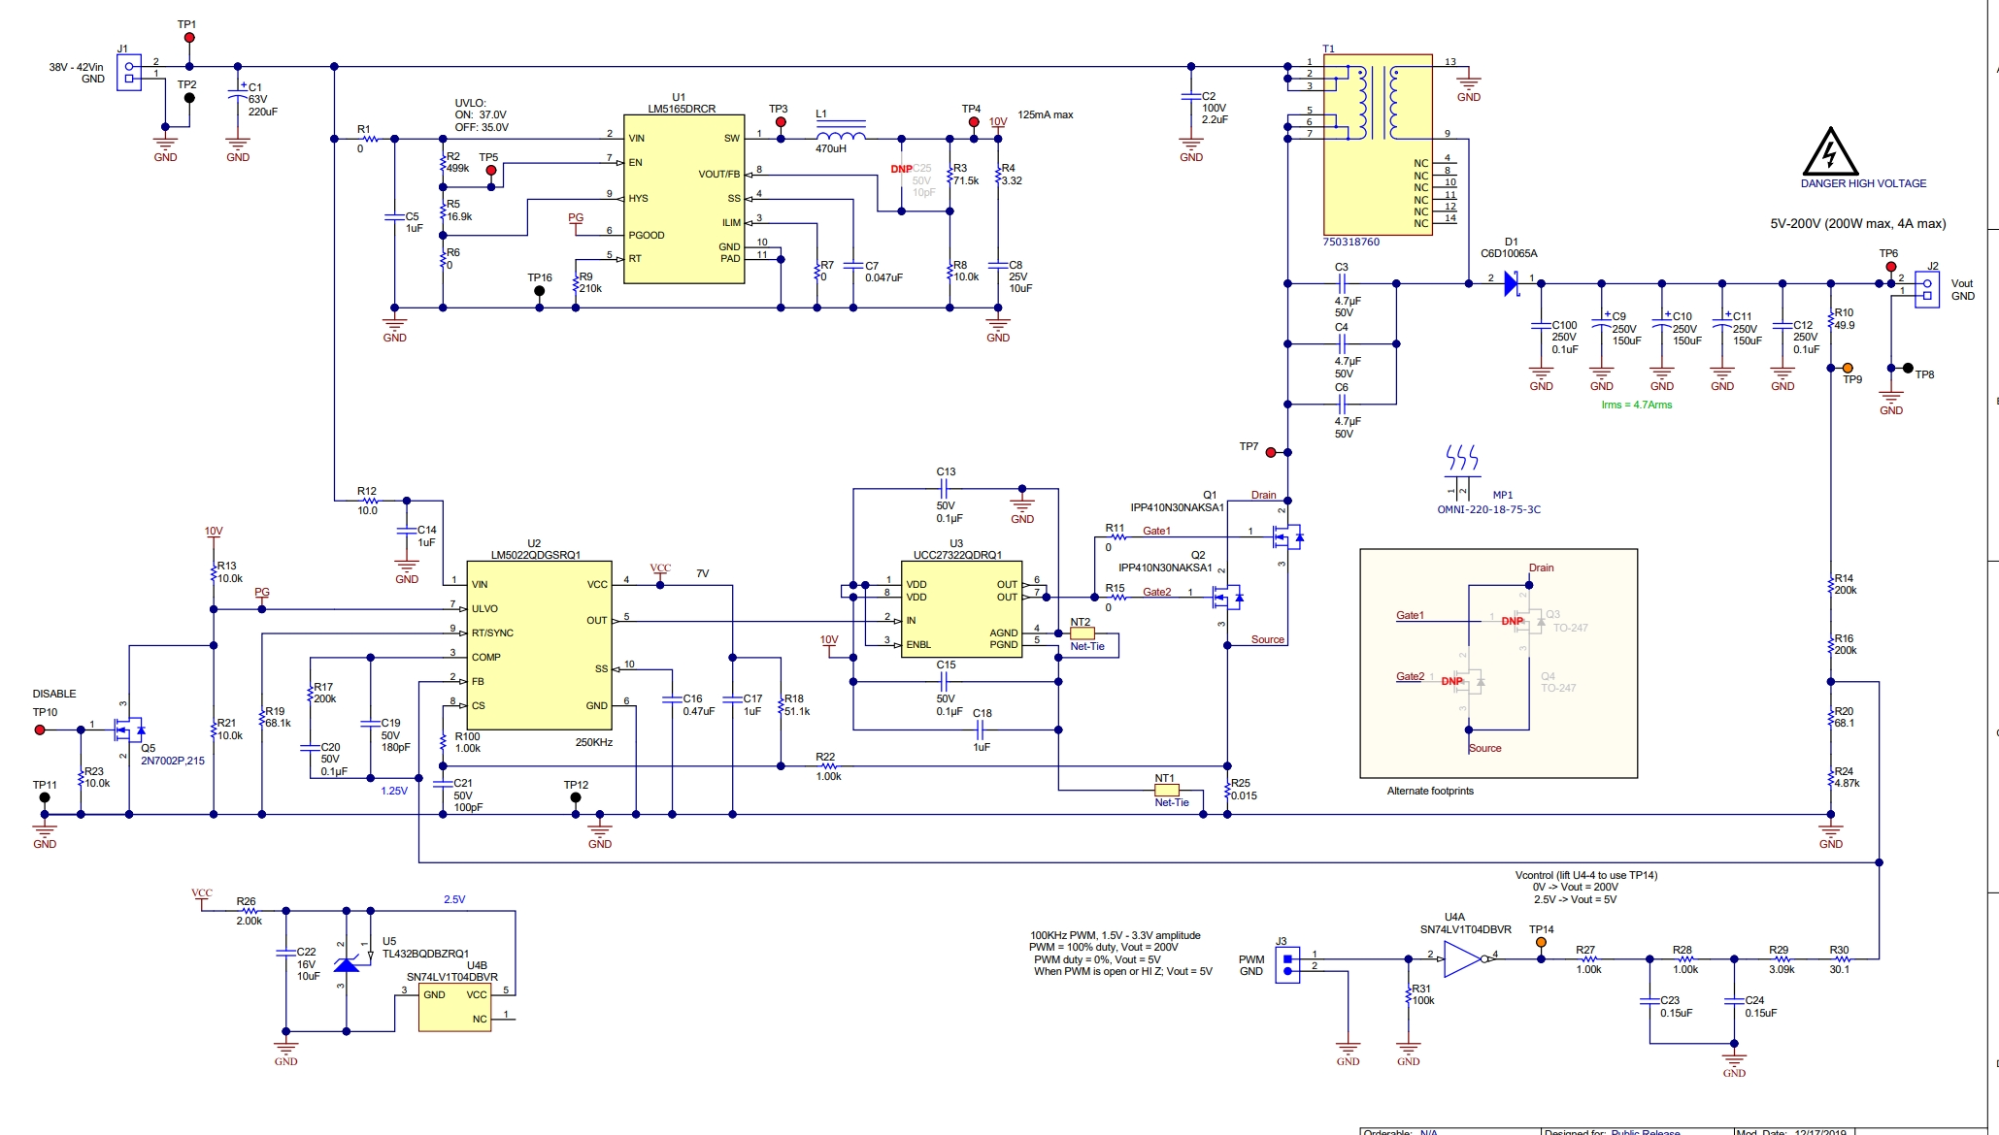
Task: Select the J1 input connector
Action: [x=128, y=73]
